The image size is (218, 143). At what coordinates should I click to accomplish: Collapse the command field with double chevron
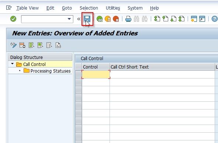[79, 19]
